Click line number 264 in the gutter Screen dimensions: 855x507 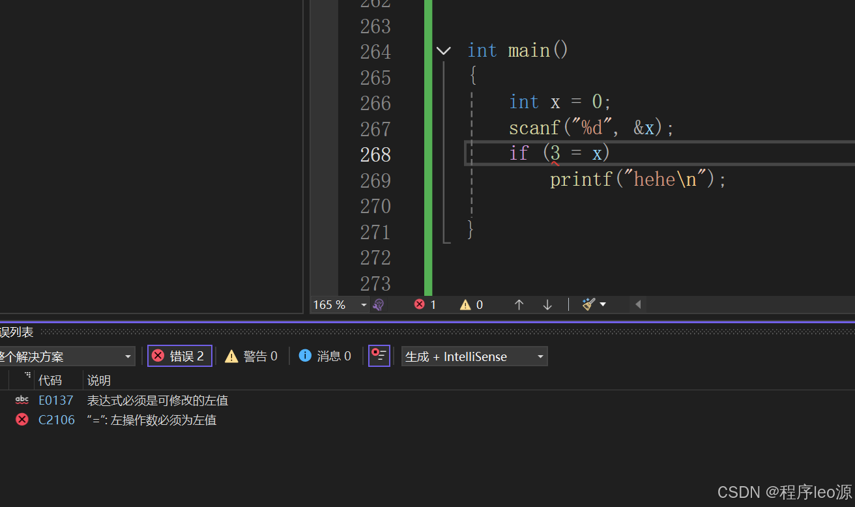[375, 51]
